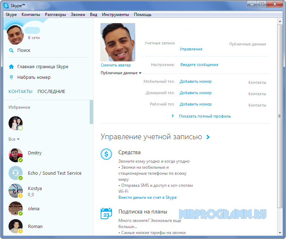
Task: Open the Публичные данные visibility option for accounts
Action: point(247,44)
